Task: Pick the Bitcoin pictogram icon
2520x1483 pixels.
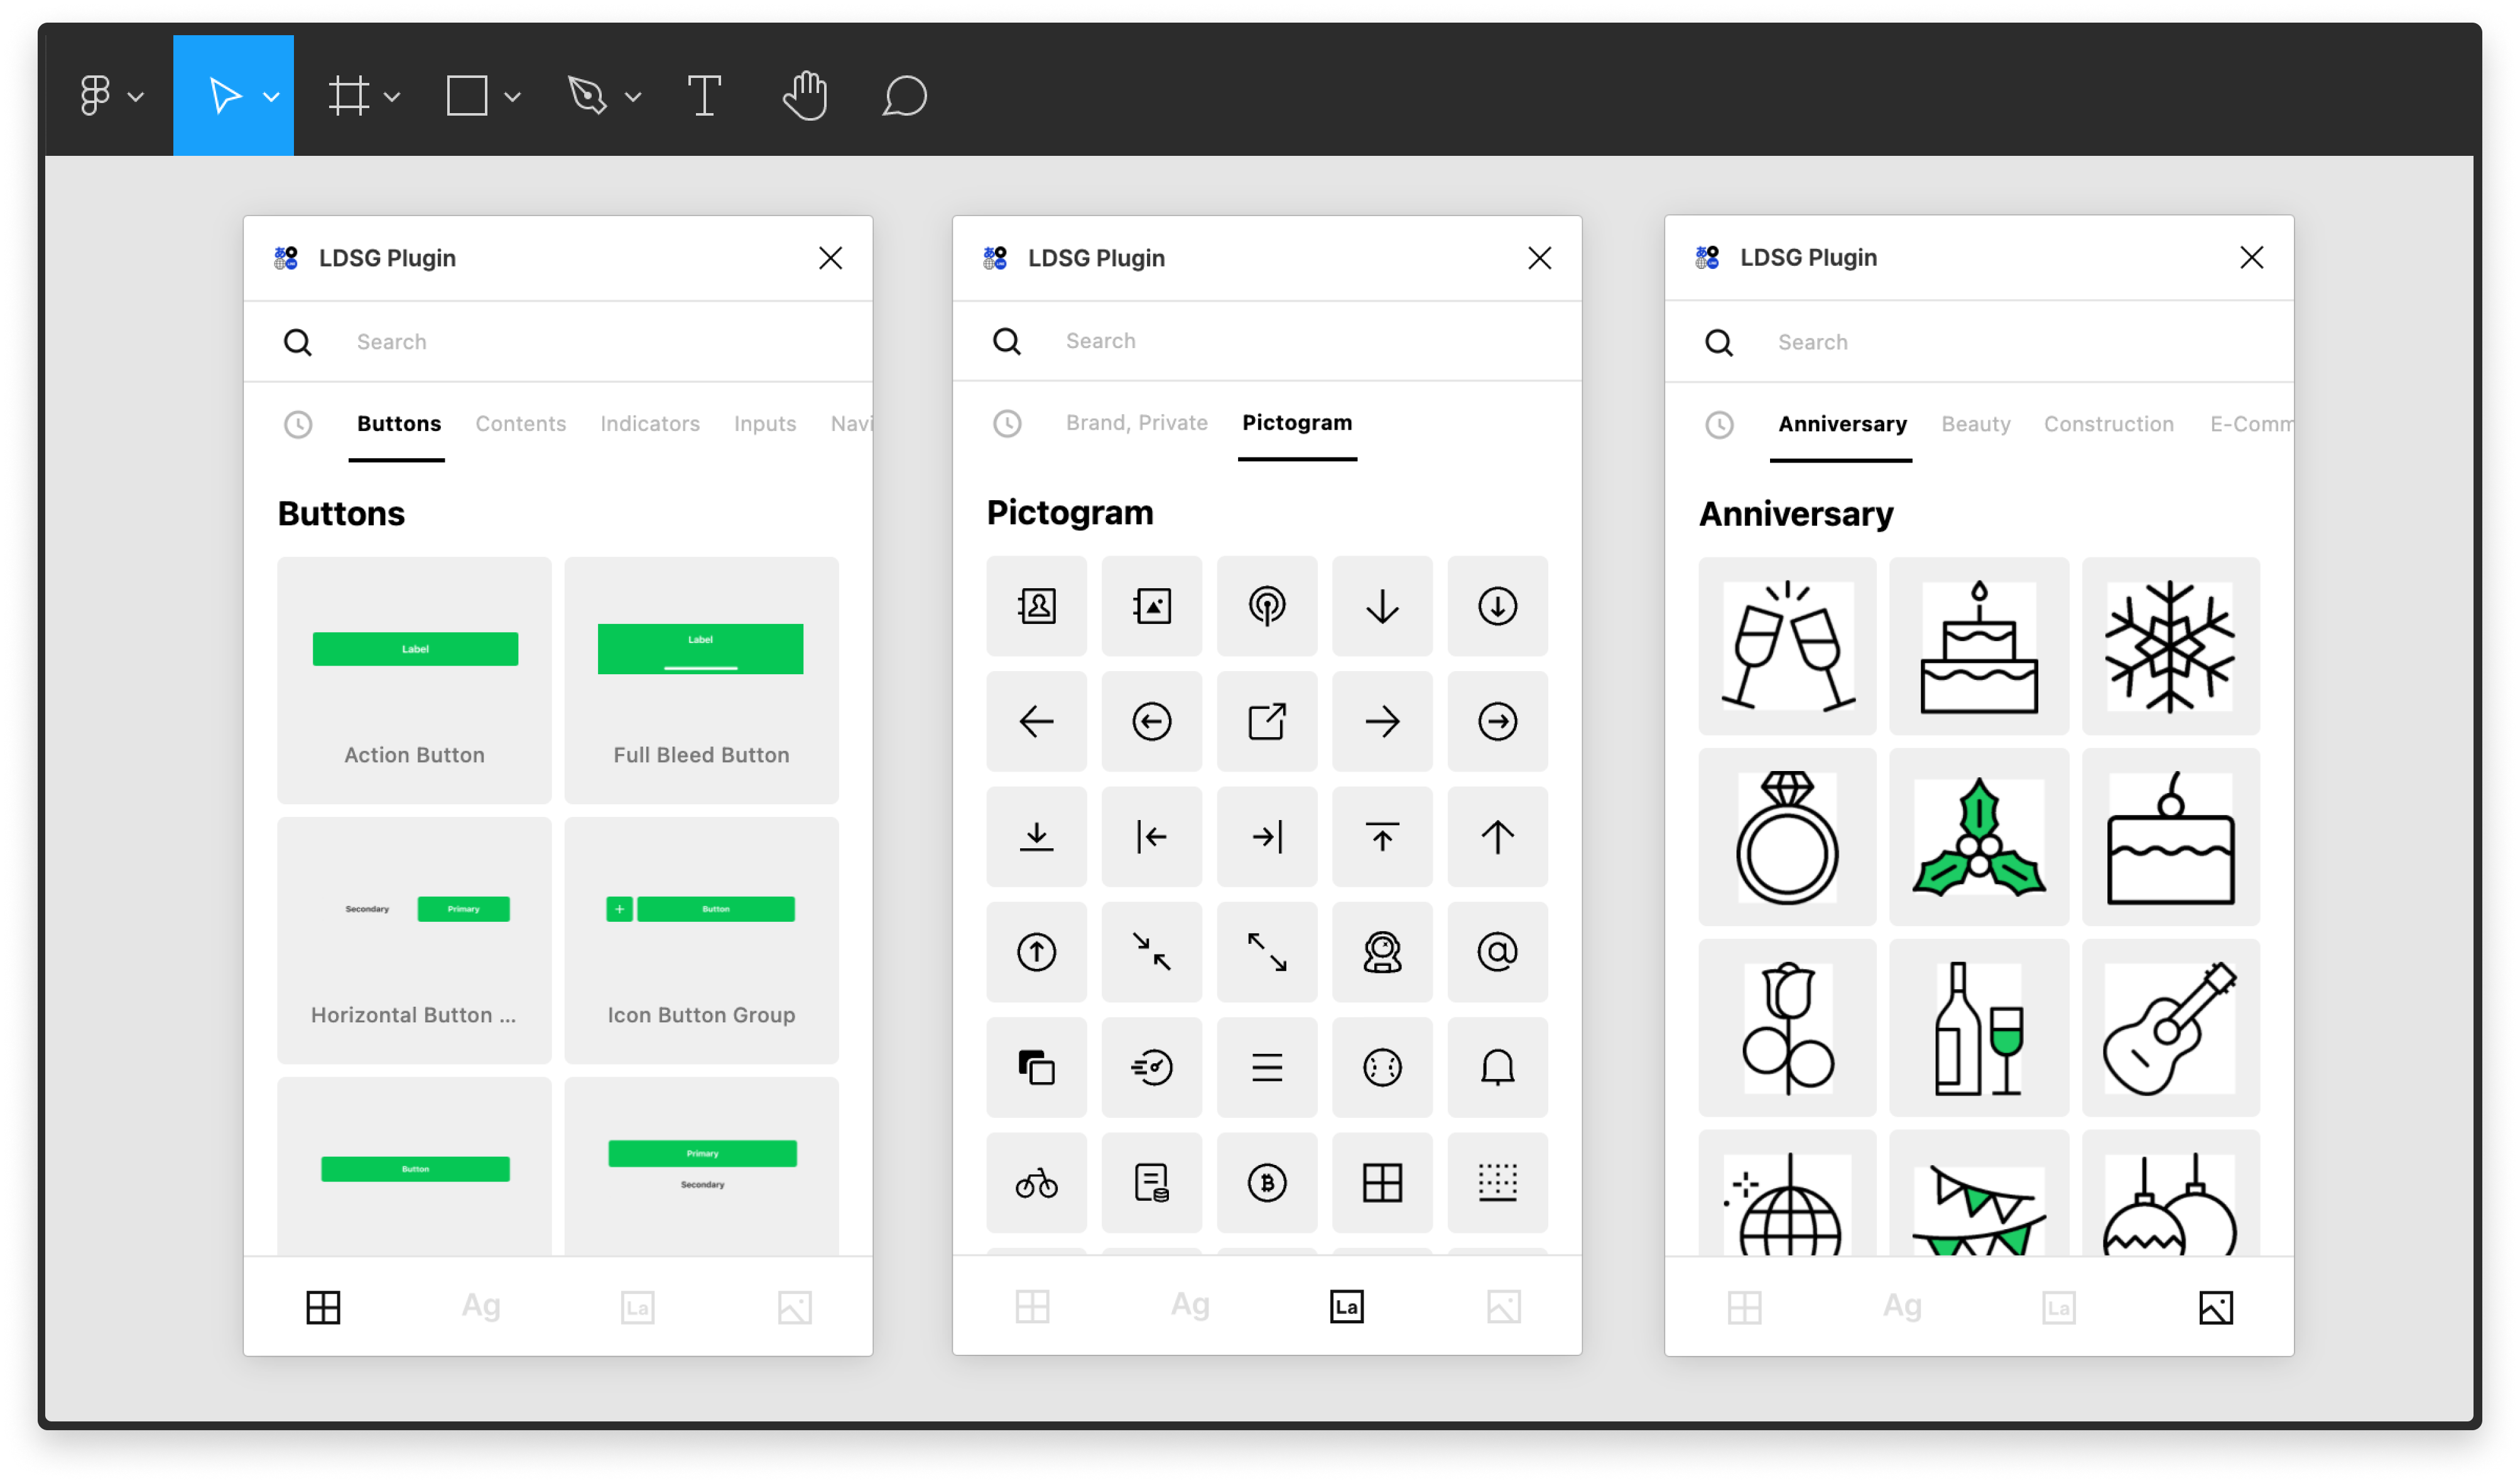Action: (1267, 1184)
